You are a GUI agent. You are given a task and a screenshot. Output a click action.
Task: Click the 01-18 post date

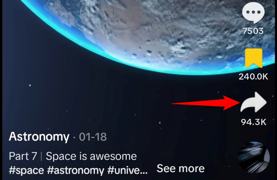(93, 137)
